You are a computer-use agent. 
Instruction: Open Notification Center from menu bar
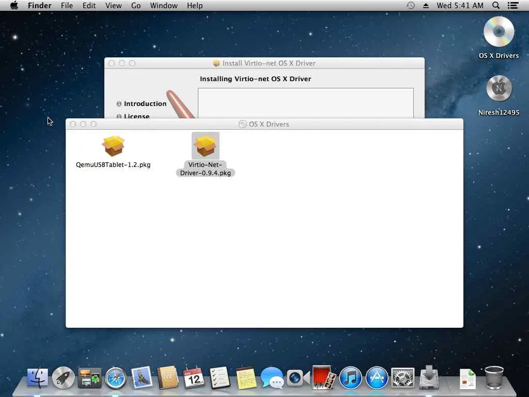coord(513,5)
